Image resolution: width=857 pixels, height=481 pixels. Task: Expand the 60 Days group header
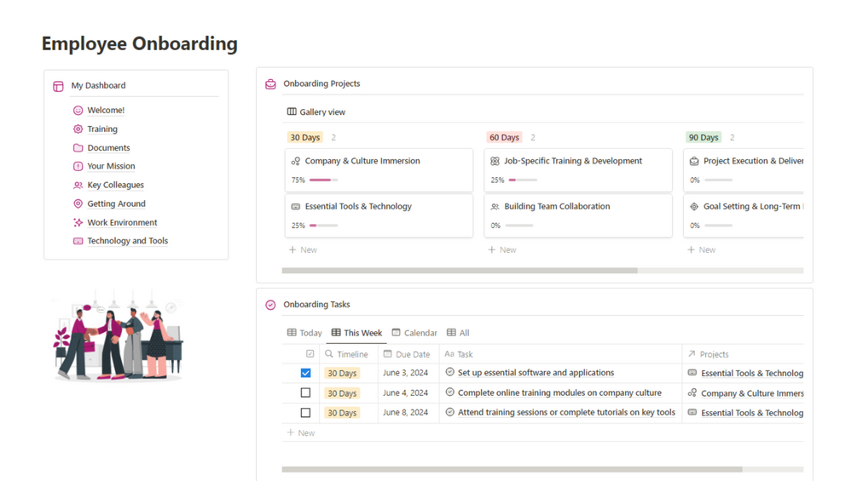click(x=504, y=138)
